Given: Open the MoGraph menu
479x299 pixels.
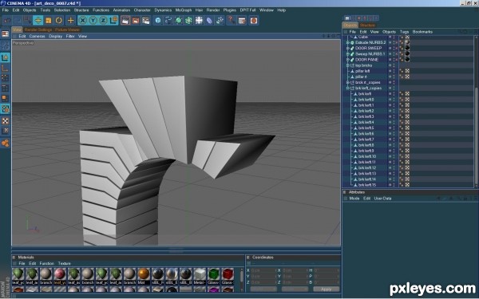Looking at the screenshot, I should click(183, 10).
